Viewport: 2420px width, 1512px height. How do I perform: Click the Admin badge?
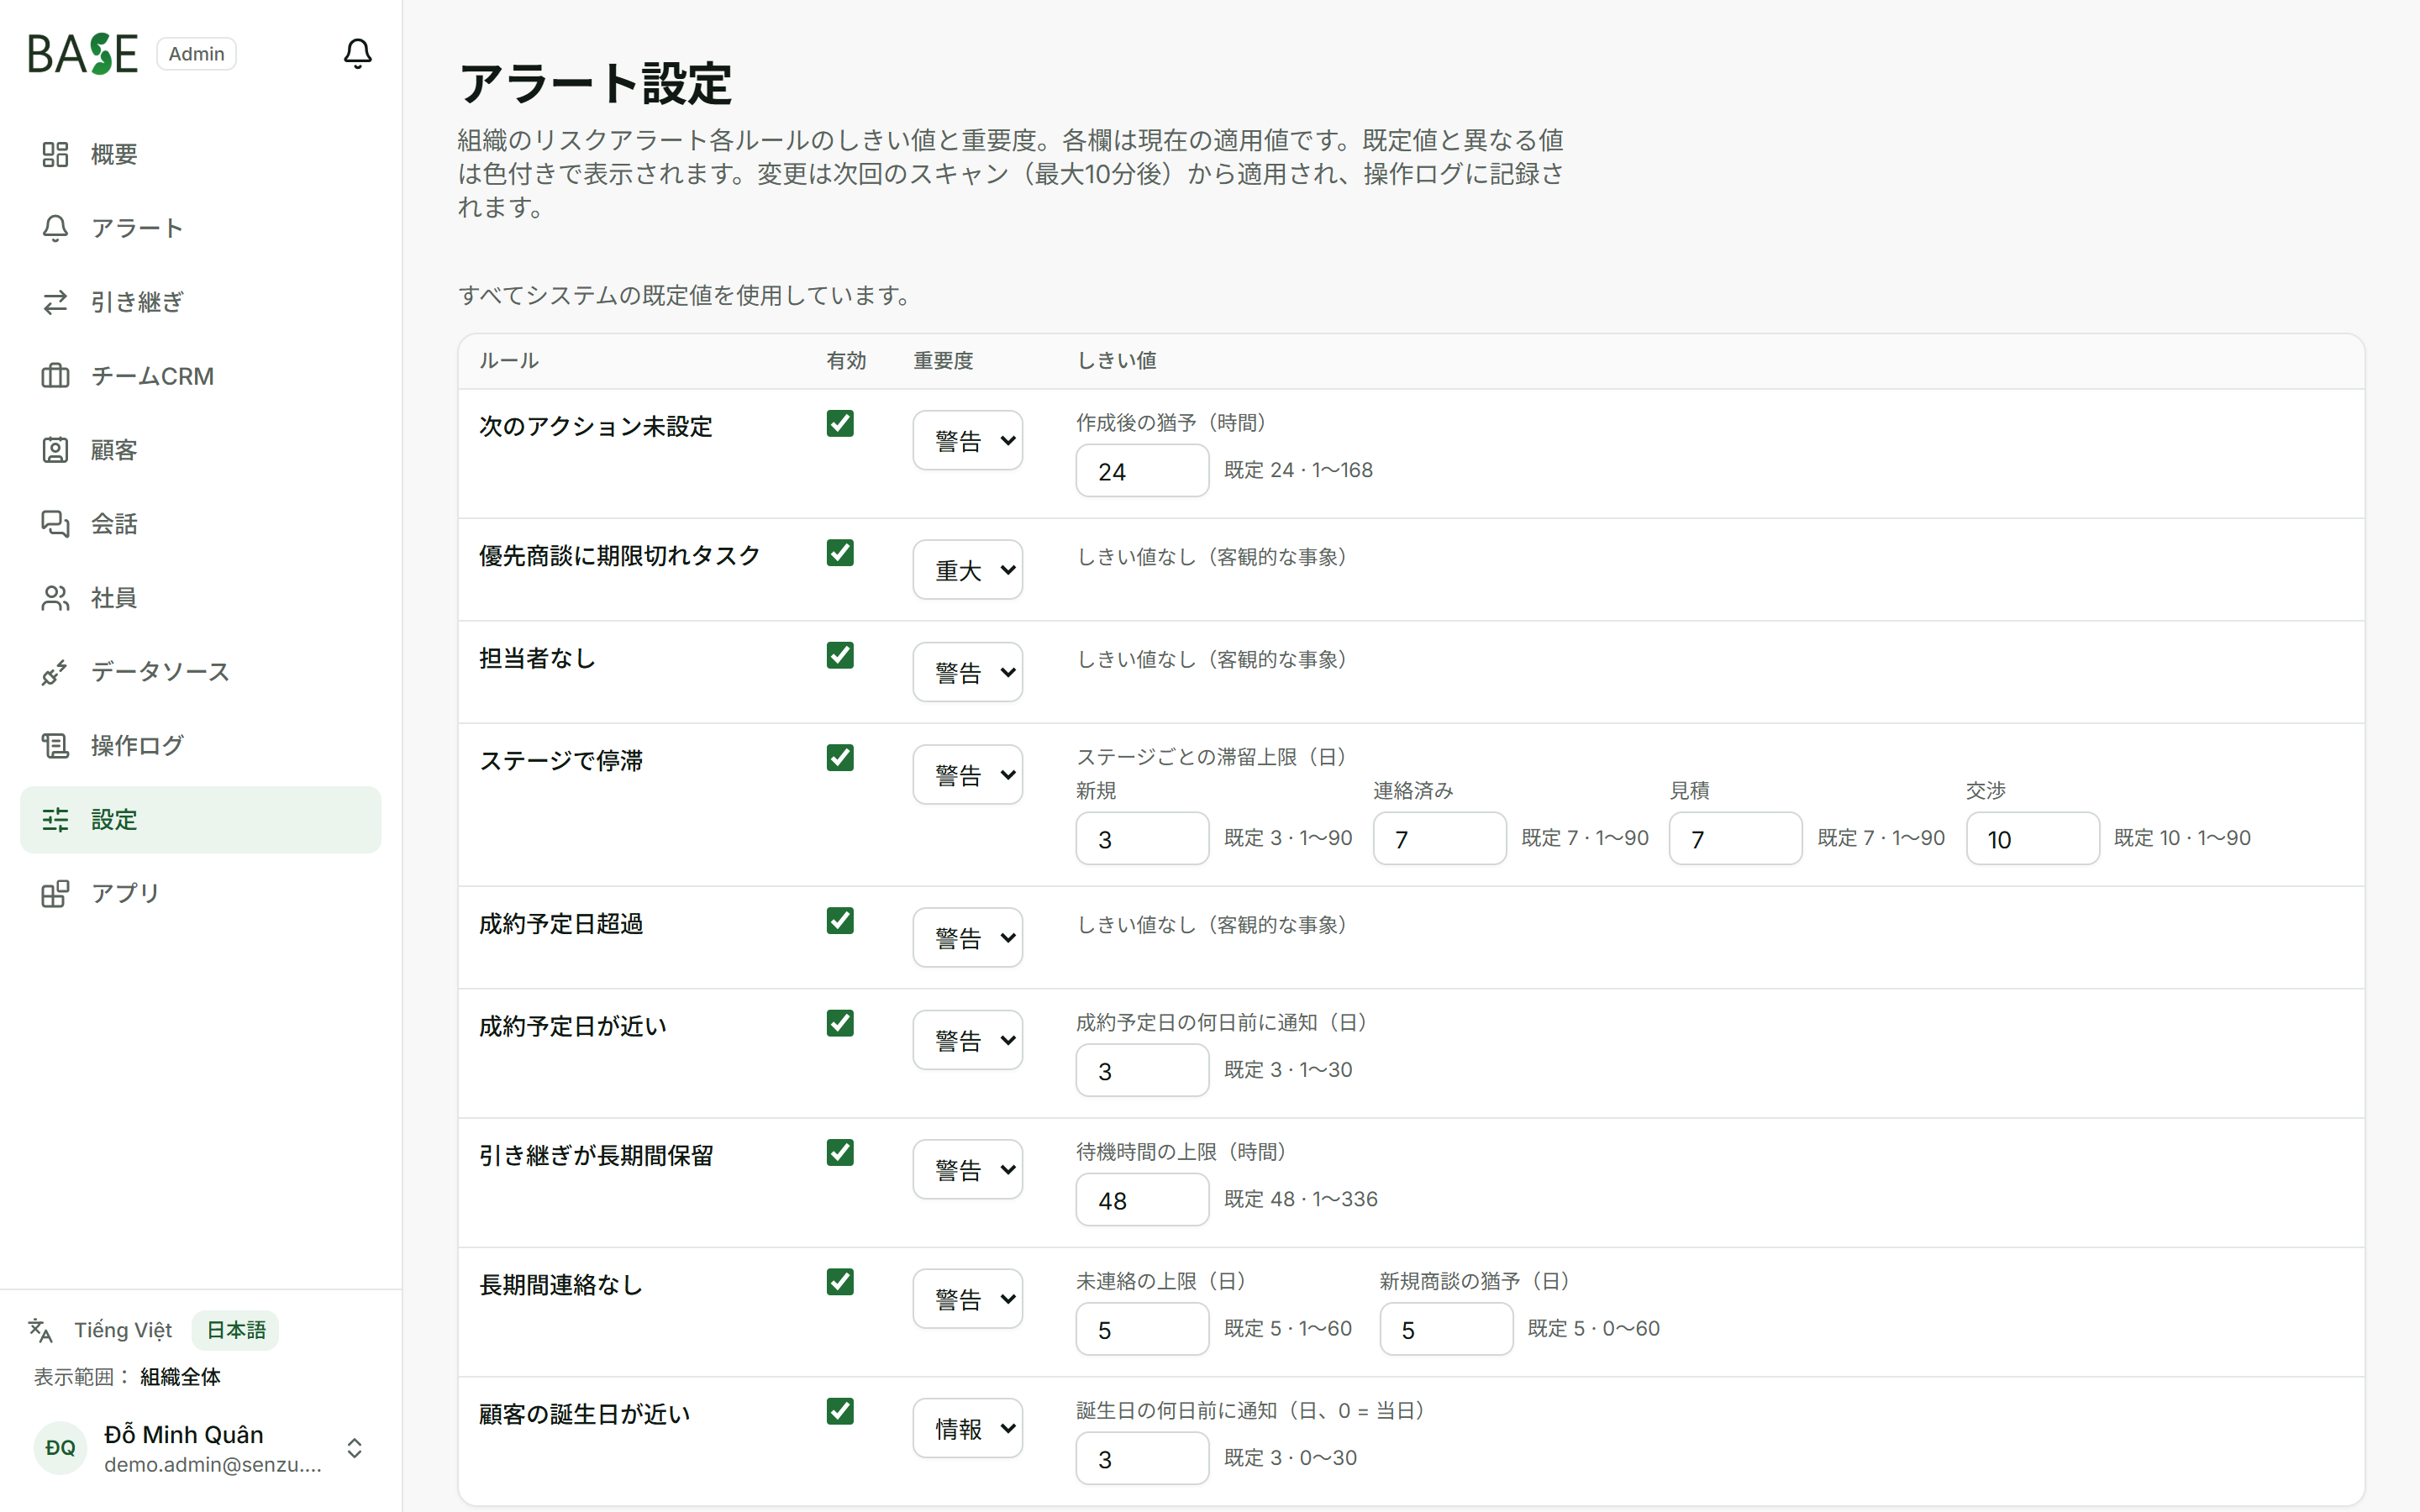196,54
